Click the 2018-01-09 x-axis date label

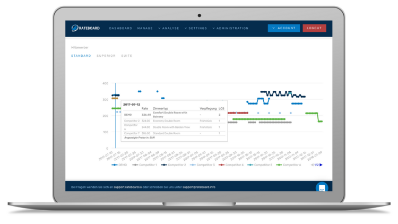[x=315, y=156]
